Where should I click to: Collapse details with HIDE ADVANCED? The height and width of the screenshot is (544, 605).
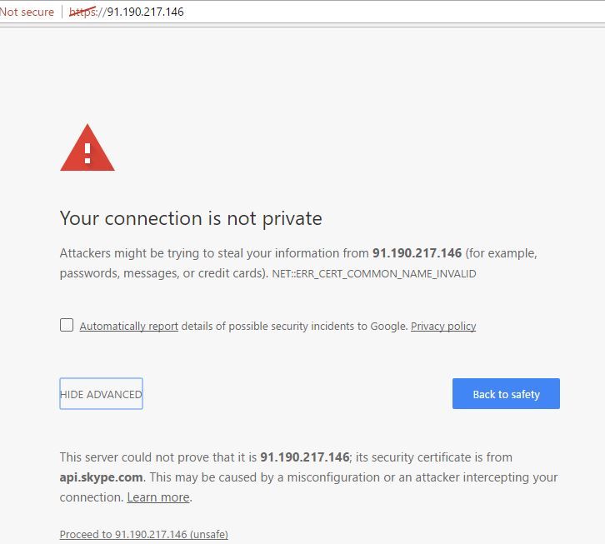point(101,394)
